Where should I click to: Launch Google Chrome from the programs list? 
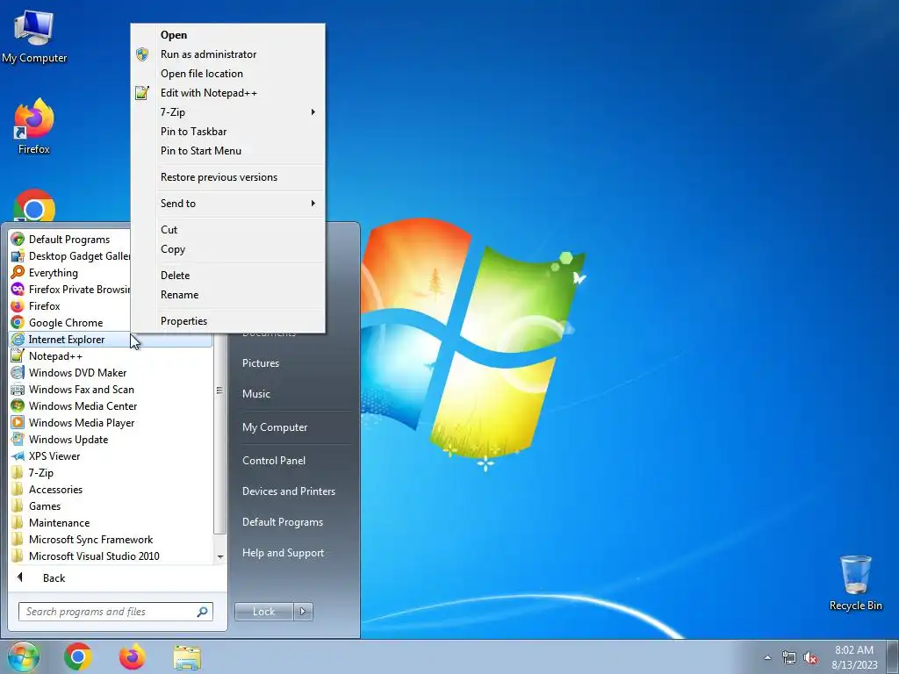(70, 323)
